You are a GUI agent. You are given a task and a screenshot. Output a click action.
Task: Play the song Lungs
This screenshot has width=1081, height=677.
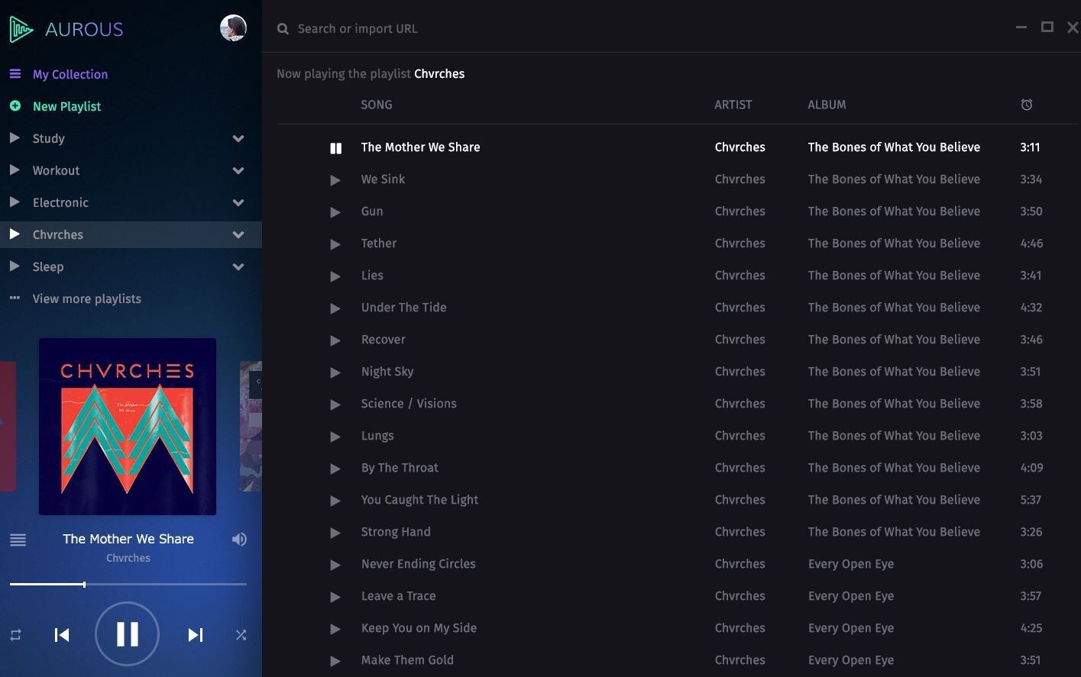335,437
